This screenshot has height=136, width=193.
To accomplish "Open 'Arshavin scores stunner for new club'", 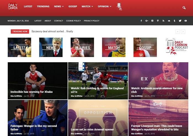I will pos(157,90).
